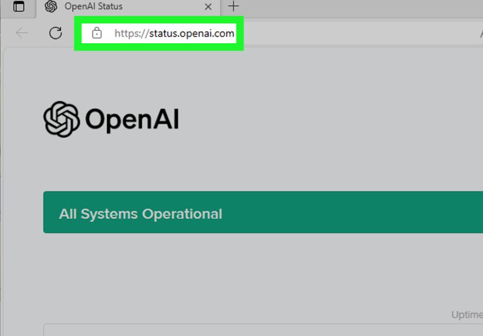
Task: Open a new browser tab
Action: tap(234, 6)
